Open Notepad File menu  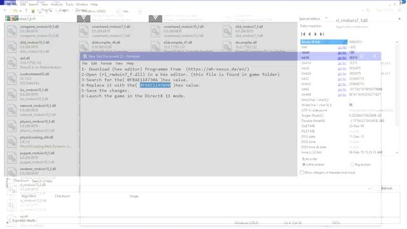(85, 64)
